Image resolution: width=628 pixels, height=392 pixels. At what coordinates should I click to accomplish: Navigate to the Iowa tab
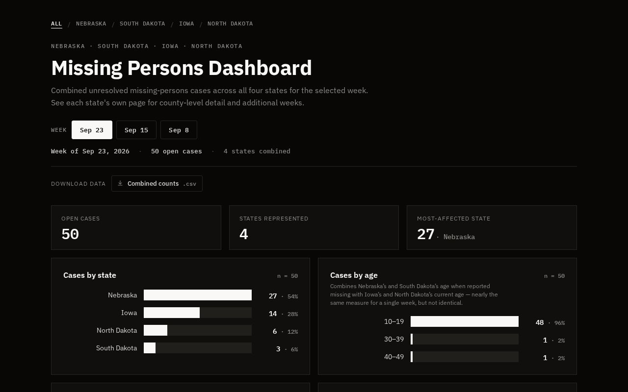click(x=186, y=24)
